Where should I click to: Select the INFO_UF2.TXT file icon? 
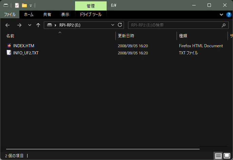click(9, 53)
